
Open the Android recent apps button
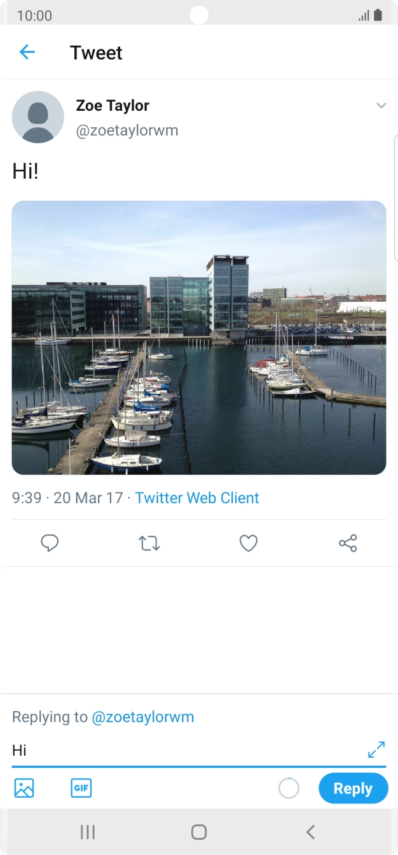click(x=88, y=831)
